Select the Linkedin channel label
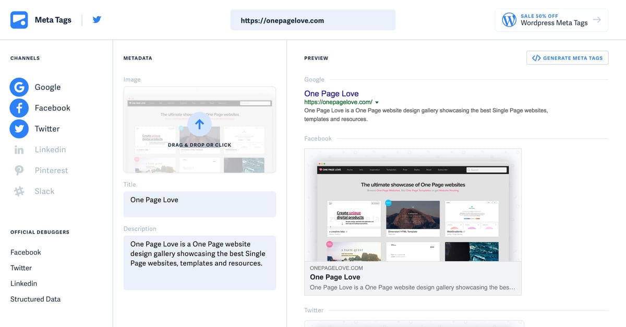The height and width of the screenshot is (327, 626). tap(50, 149)
